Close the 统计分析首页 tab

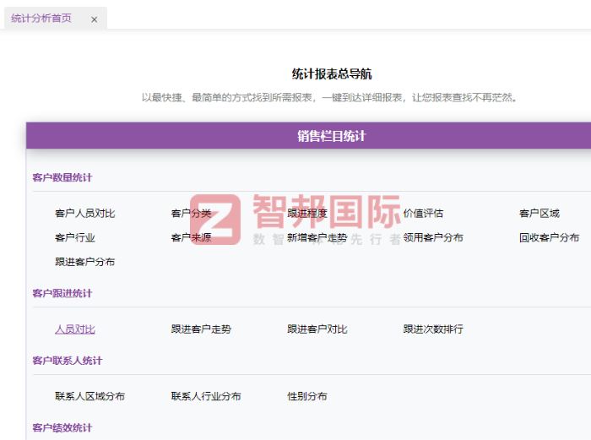[94, 19]
